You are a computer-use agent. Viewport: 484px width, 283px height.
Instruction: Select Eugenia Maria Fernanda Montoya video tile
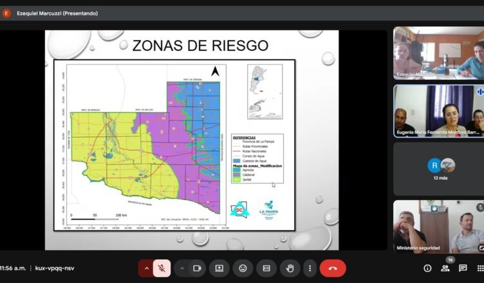coord(438,111)
